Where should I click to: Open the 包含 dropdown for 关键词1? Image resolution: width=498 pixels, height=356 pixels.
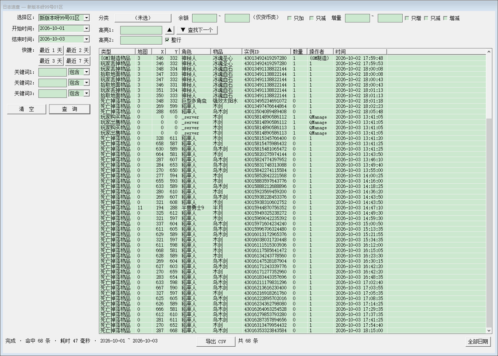[x=87, y=72]
